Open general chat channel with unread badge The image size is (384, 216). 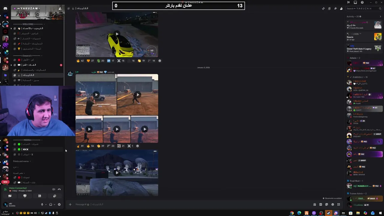[x=37, y=65]
